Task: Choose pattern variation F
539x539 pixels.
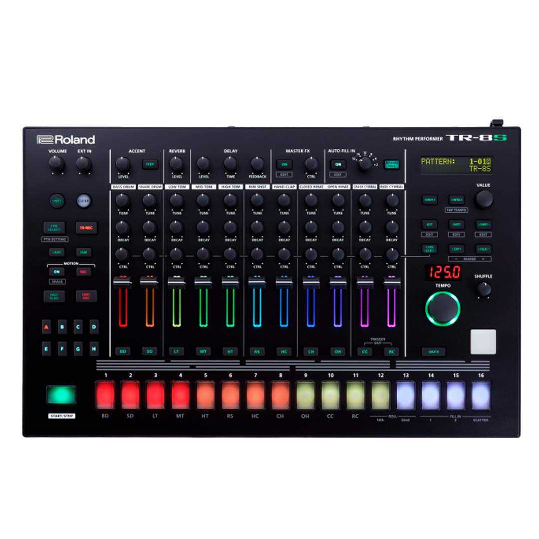Action: 62,348
